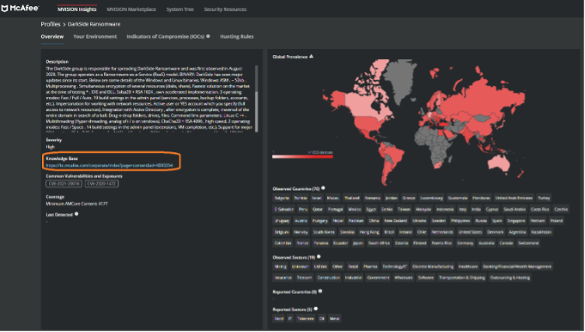Screen dimensions: 585x332
Task: Select the Utilities sector tag
Action: [x=320, y=267]
